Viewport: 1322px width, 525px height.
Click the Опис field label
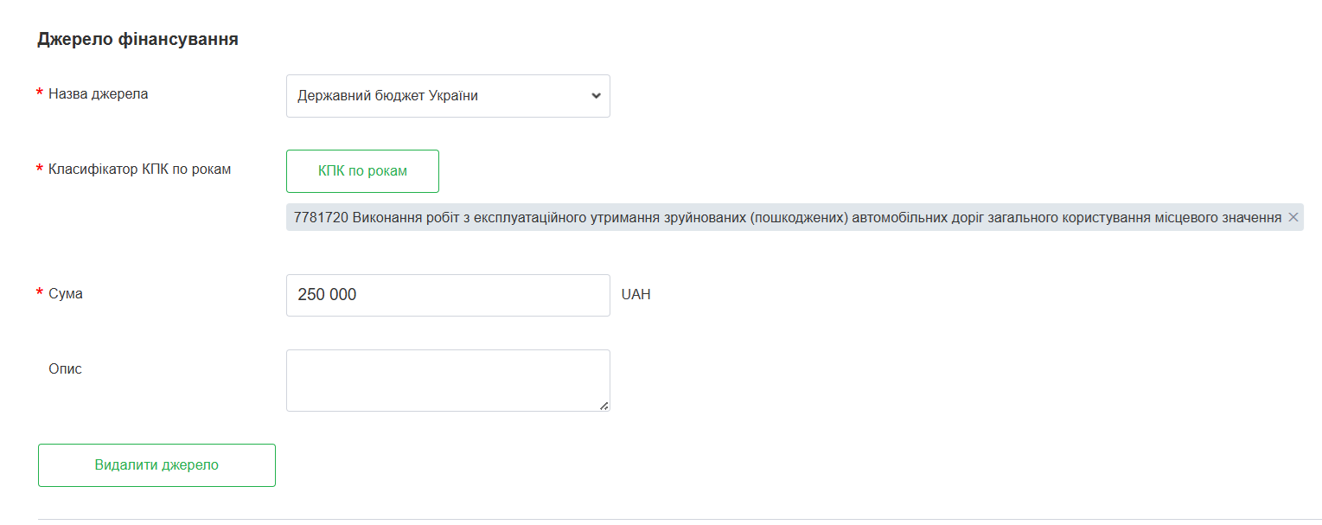point(65,368)
